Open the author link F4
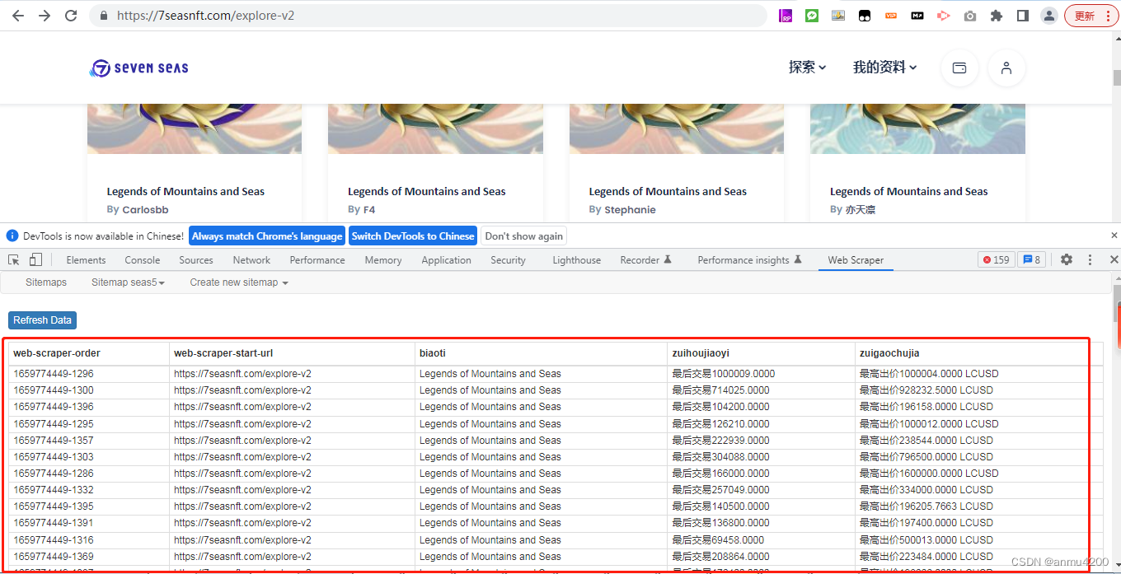This screenshot has height=574, width=1121. 369,210
